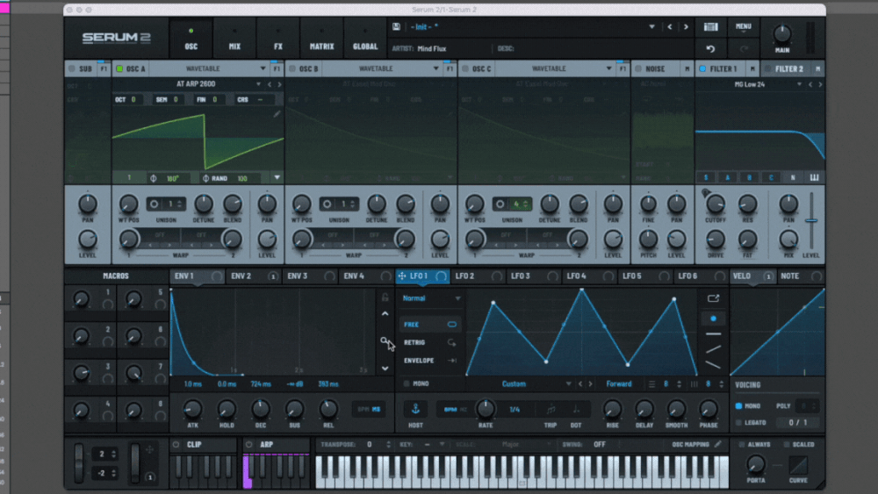The image size is (878, 494).
Task: Open the OSC C wavetable type dropdown
Action: [608, 68]
